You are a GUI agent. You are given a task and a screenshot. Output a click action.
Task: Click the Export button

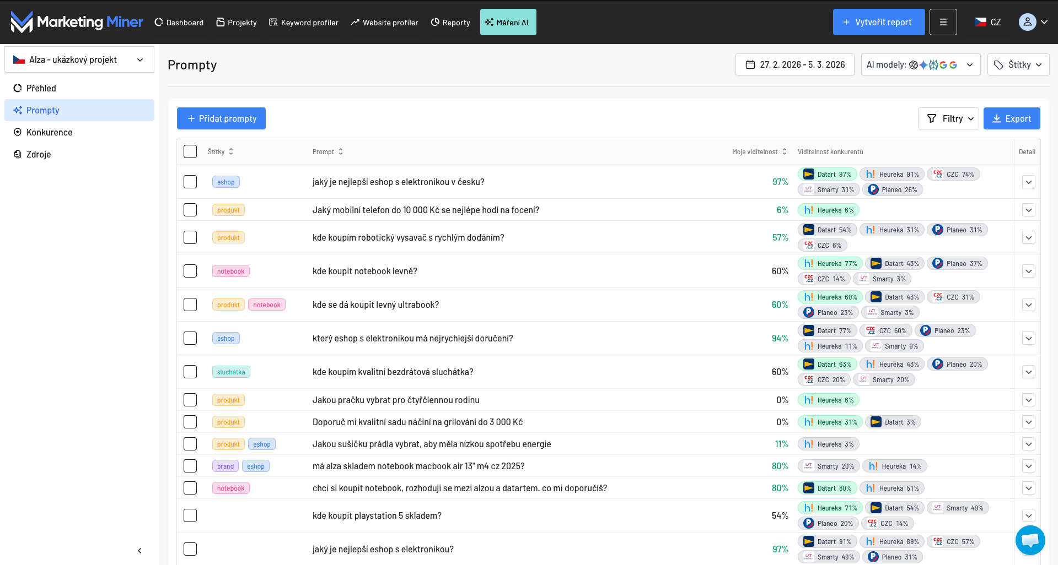coord(1011,118)
